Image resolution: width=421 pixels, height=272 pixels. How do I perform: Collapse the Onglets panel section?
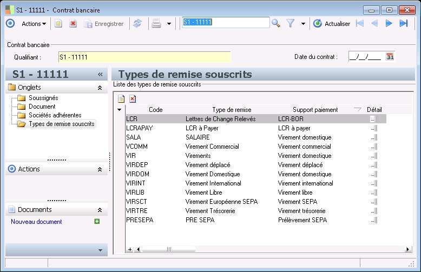point(100,88)
